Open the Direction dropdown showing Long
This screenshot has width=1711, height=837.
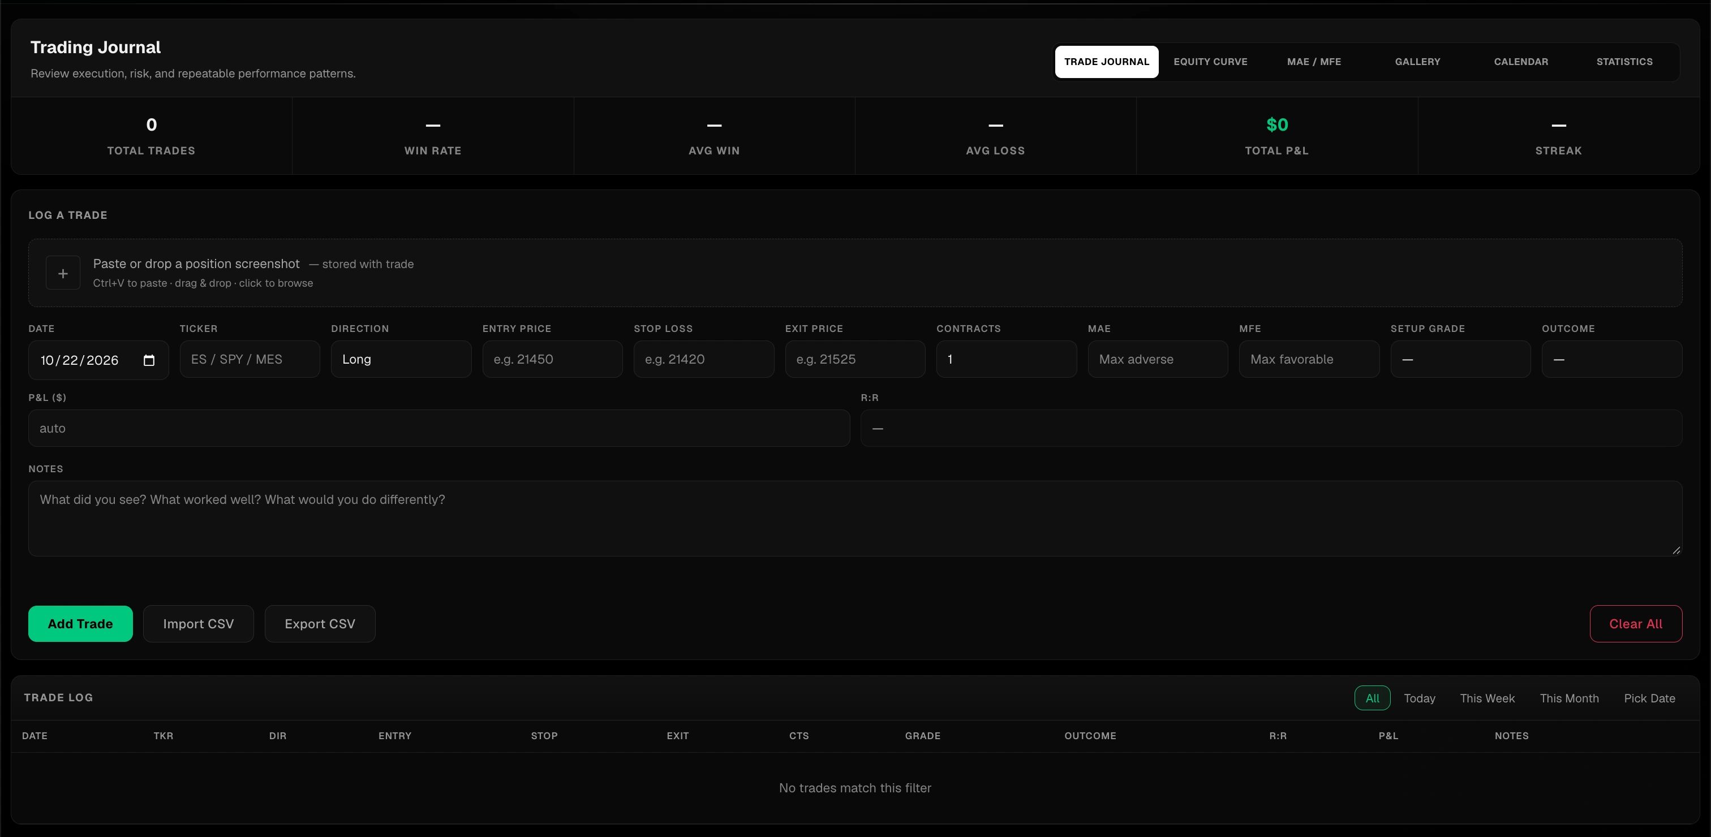coord(401,359)
